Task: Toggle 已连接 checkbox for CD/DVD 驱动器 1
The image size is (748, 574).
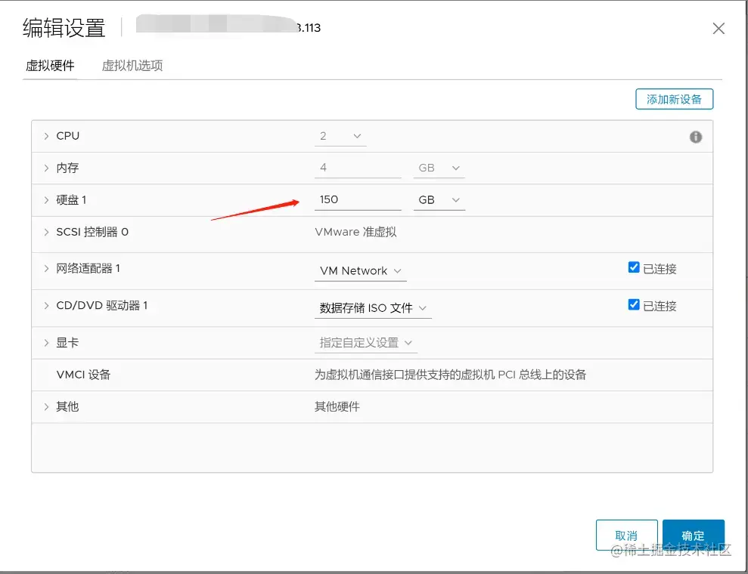Action: click(634, 305)
